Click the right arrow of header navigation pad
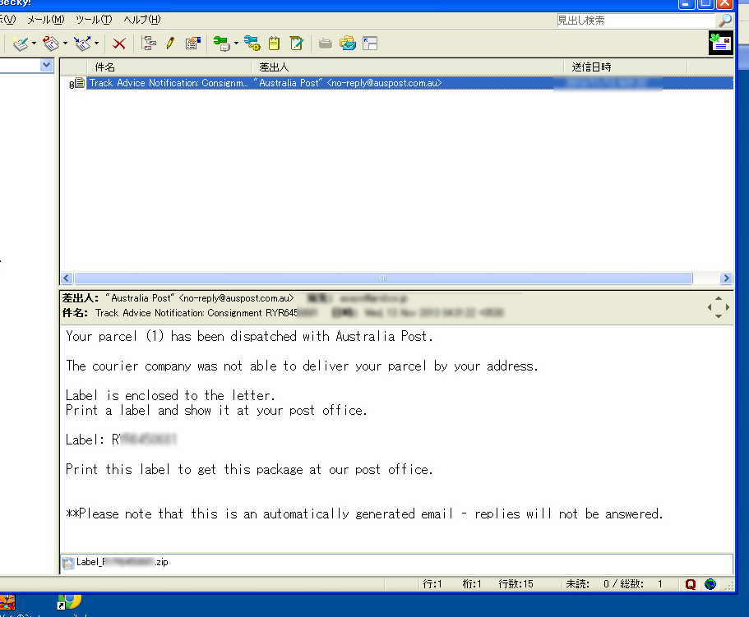Viewport: 749px width, 617px height. (727, 307)
